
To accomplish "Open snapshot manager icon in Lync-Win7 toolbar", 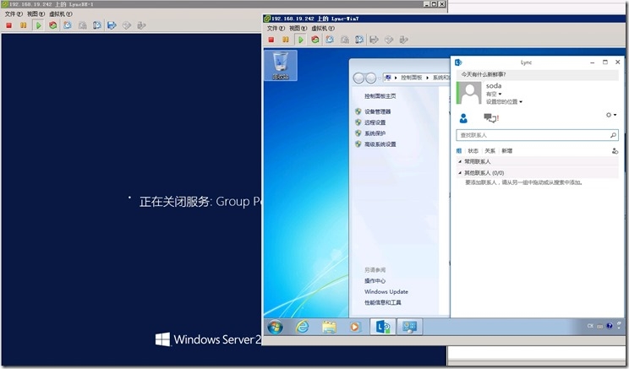I will pos(359,40).
